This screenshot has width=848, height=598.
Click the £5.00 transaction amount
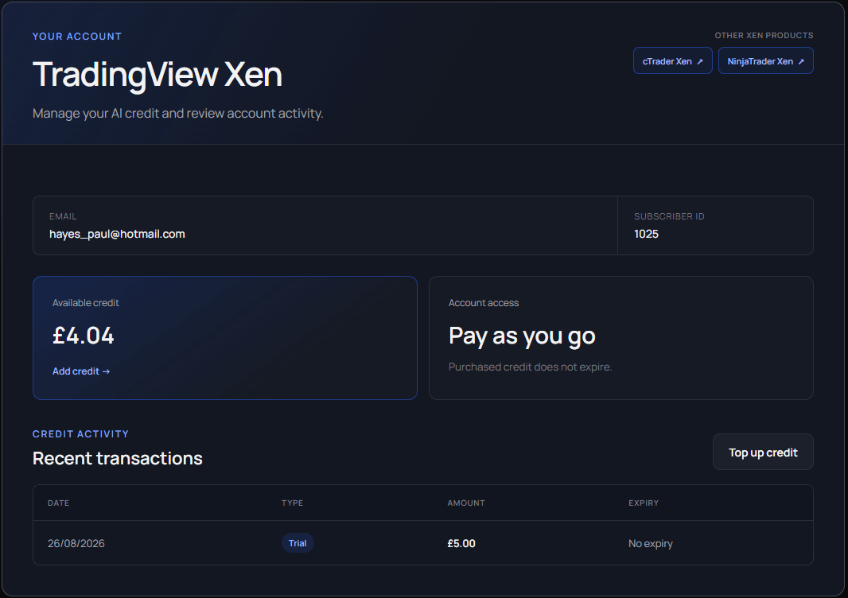[461, 543]
